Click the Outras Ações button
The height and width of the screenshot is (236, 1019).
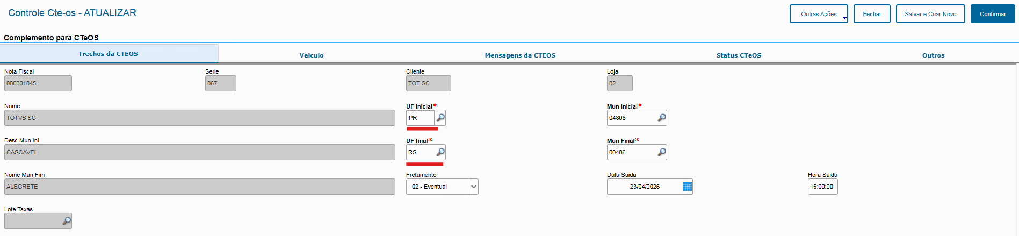click(x=819, y=14)
